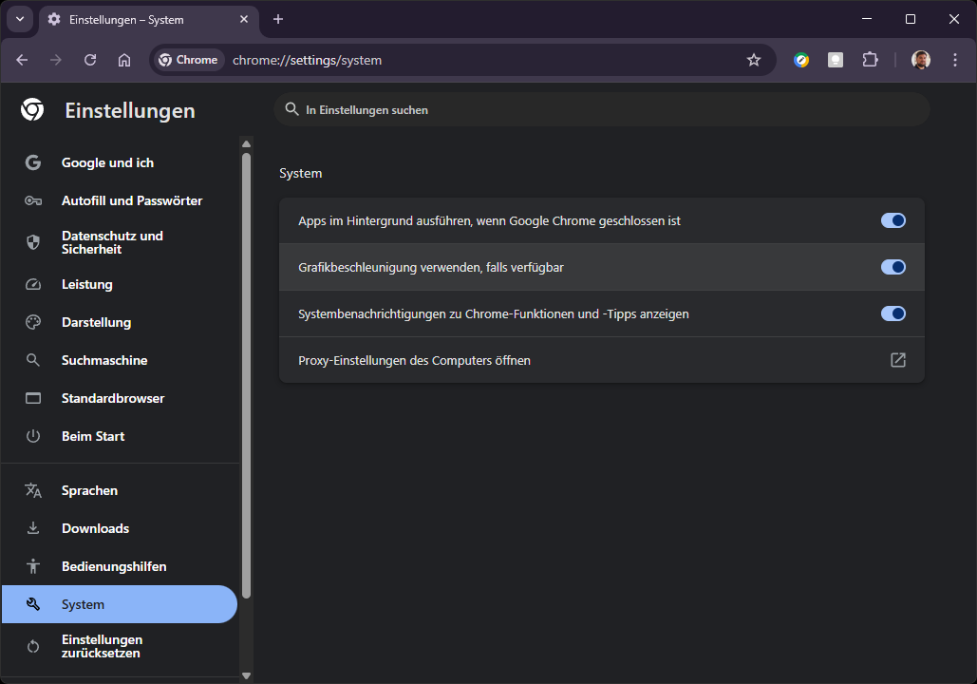Open the Extensions puzzle-piece icon
This screenshot has width=977, height=684.
870,60
